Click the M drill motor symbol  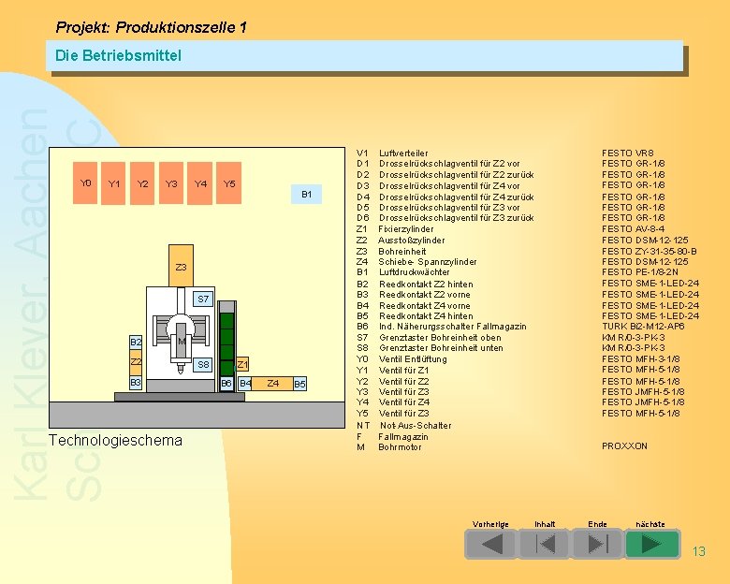pos(182,342)
